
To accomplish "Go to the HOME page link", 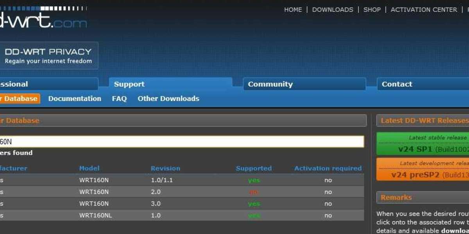I will pyautogui.click(x=293, y=10).
